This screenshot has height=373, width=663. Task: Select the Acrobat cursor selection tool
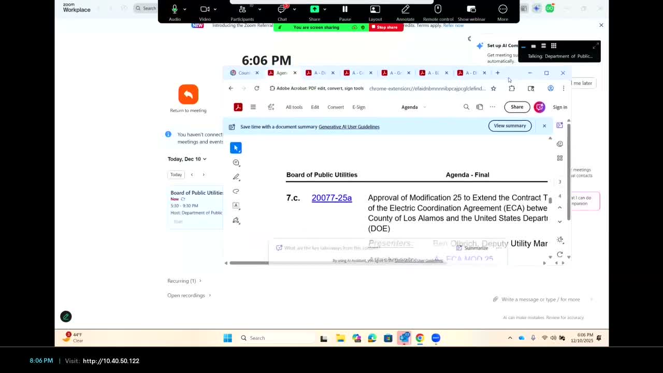236,148
